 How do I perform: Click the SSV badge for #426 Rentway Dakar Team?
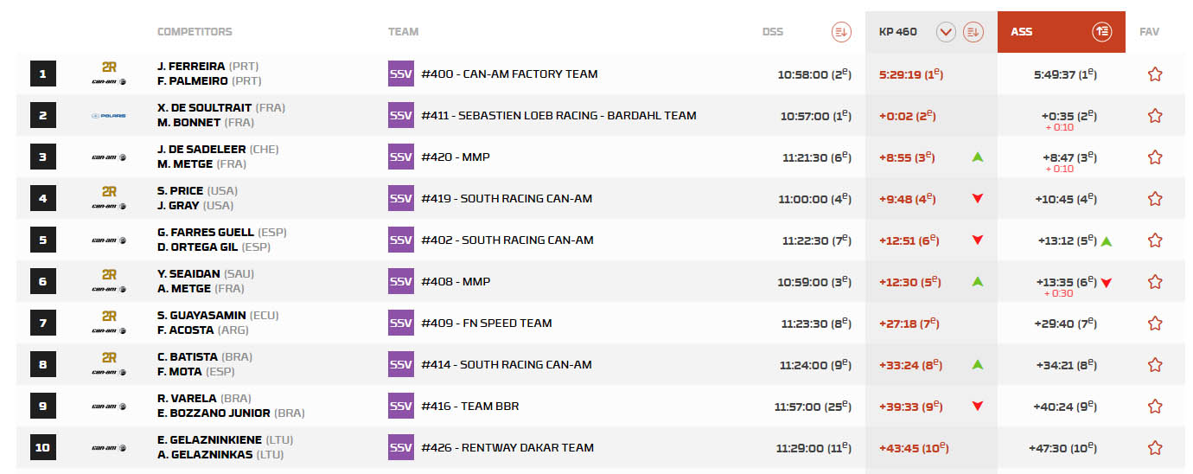[401, 448]
